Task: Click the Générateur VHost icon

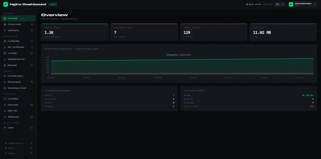Action: pyautogui.click(x=5, y=88)
